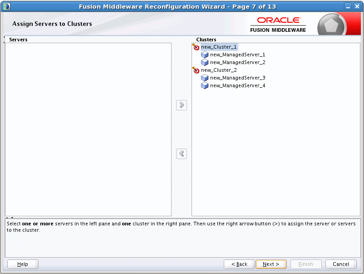Click the new_ManagedServer_1 server icon
This screenshot has width=364, height=274.
(x=205, y=55)
